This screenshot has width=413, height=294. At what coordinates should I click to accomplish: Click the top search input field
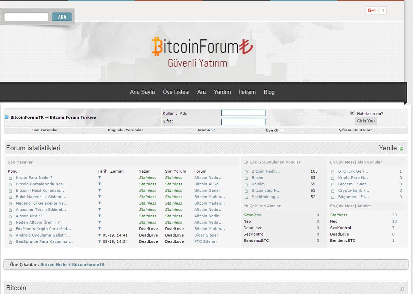[26, 17]
